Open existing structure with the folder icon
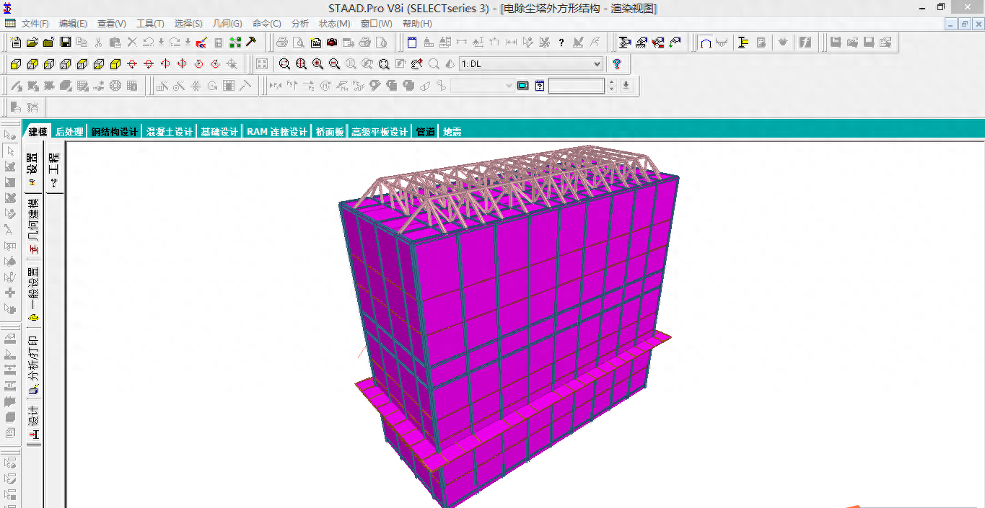The image size is (985, 508). tap(32, 43)
